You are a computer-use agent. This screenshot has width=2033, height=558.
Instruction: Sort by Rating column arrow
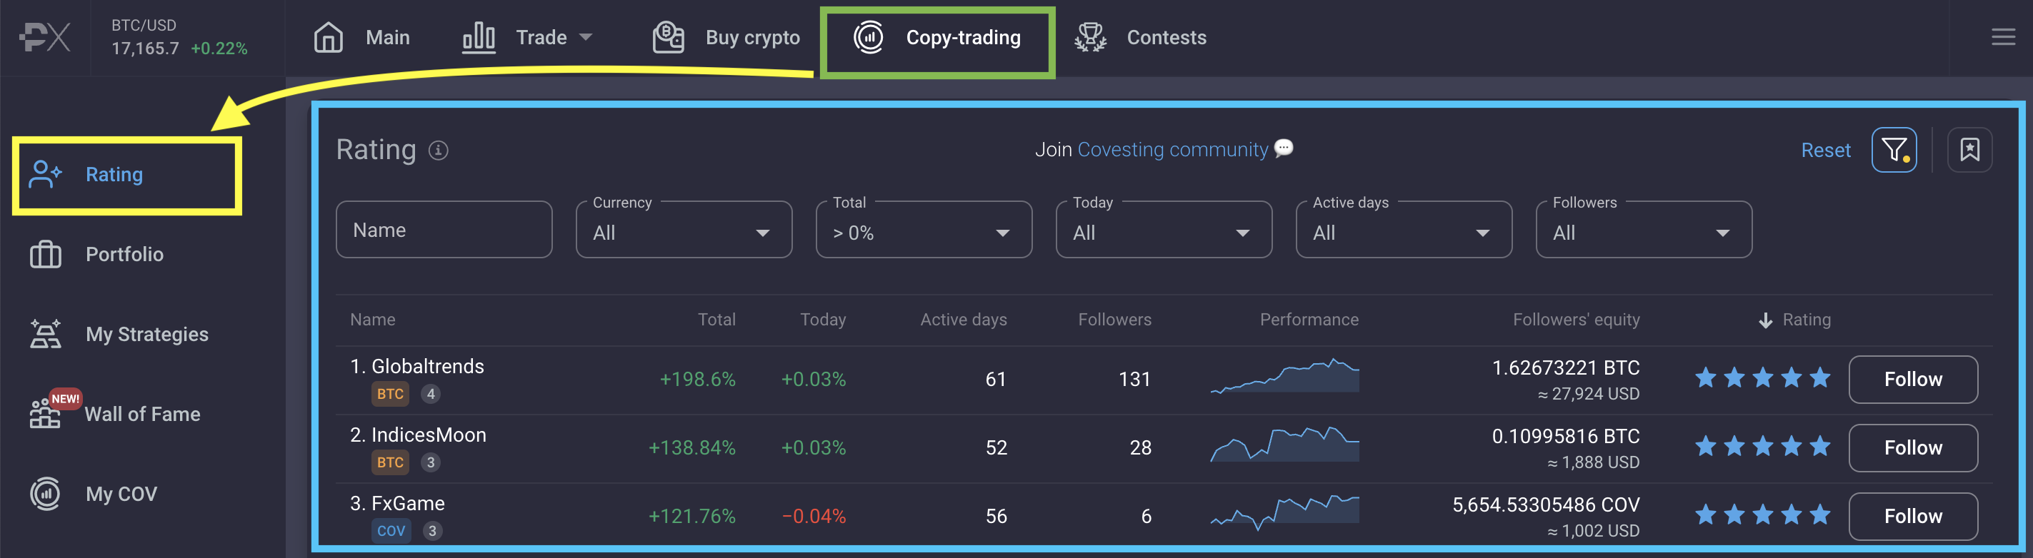point(1765,320)
